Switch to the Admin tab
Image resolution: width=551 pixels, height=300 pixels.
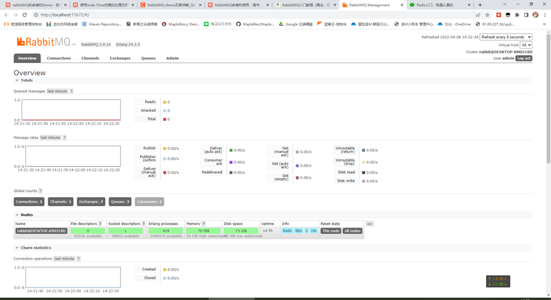173,58
